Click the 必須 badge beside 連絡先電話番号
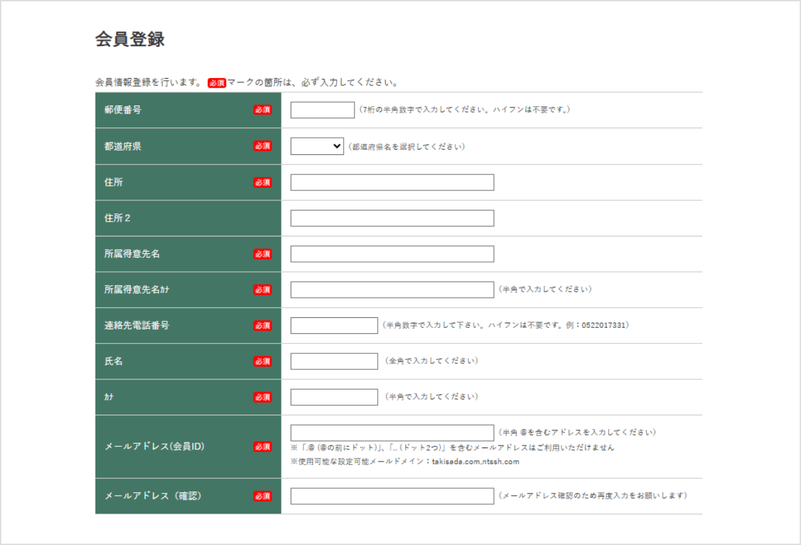 pos(262,325)
